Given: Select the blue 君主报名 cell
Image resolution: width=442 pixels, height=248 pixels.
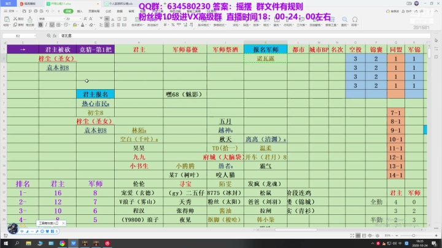Looking at the screenshot, I should [x=95, y=94].
